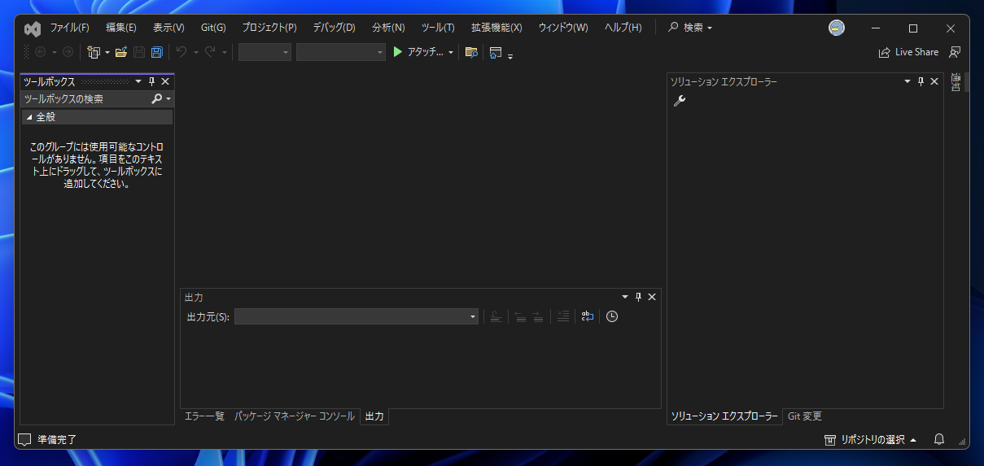Open the アタッチ dropdown arrow
Viewport: 984px width, 466px height.
pos(451,52)
